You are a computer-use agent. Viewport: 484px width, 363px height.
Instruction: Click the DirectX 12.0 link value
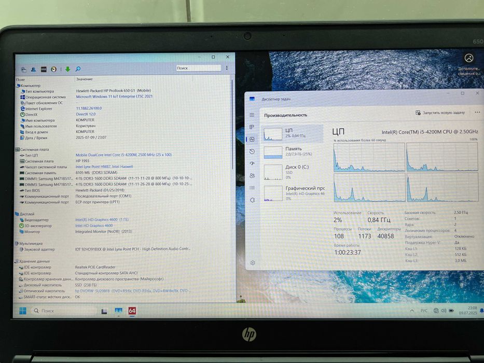coord(86,114)
